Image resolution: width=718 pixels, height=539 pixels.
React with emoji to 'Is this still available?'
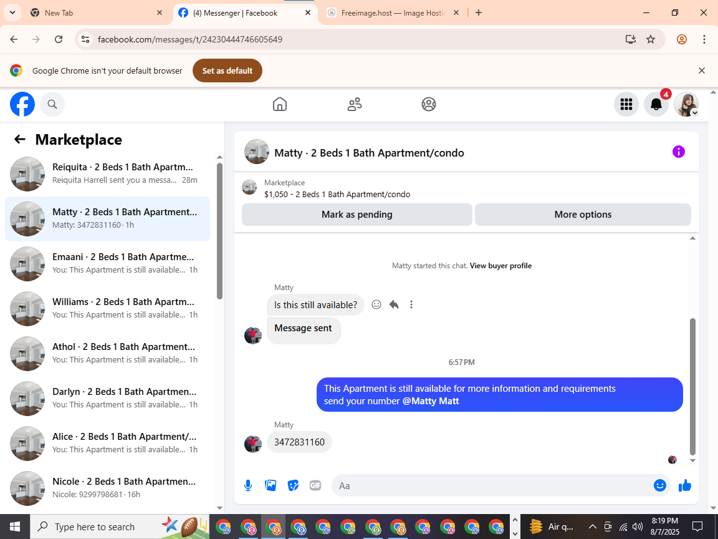pos(376,304)
